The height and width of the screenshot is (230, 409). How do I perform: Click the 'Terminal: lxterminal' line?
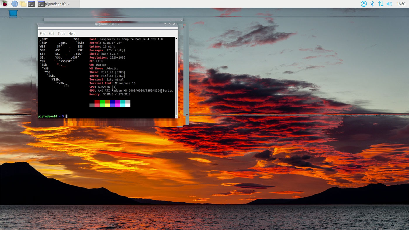[106, 79]
